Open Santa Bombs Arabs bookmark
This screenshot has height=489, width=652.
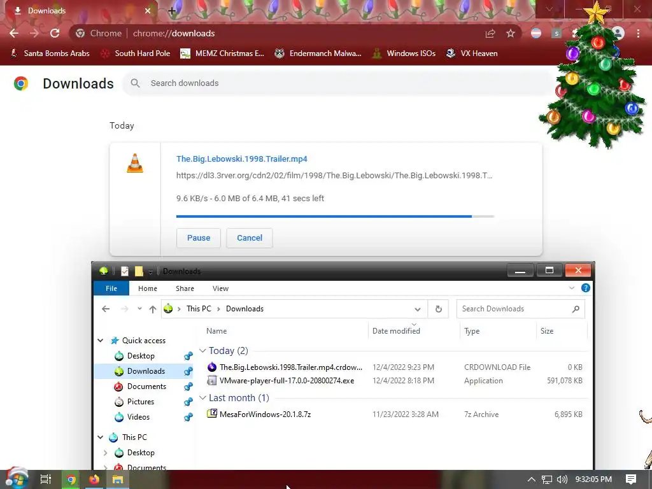pos(50,53)
